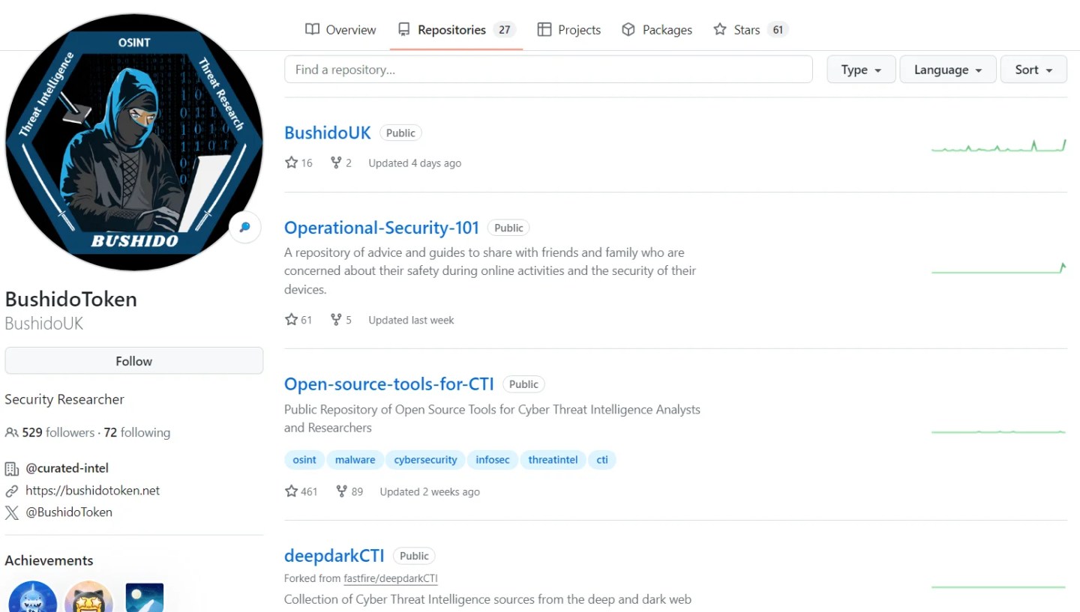Click the fork count of BushidoUK repo
The width and height of the screenshot is (1080, 612).
(341, 163)
